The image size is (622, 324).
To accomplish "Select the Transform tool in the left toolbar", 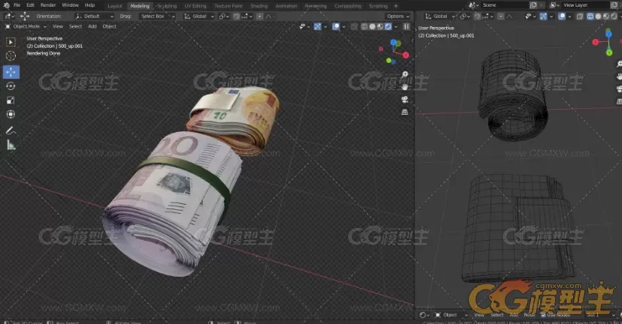I will click(x=11, y=114).
